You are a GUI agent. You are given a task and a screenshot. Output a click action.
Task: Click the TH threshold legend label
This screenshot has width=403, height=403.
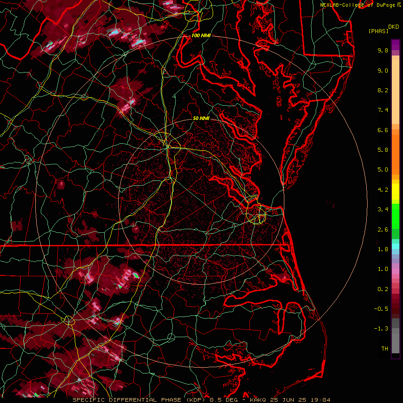tap(385, 349)
